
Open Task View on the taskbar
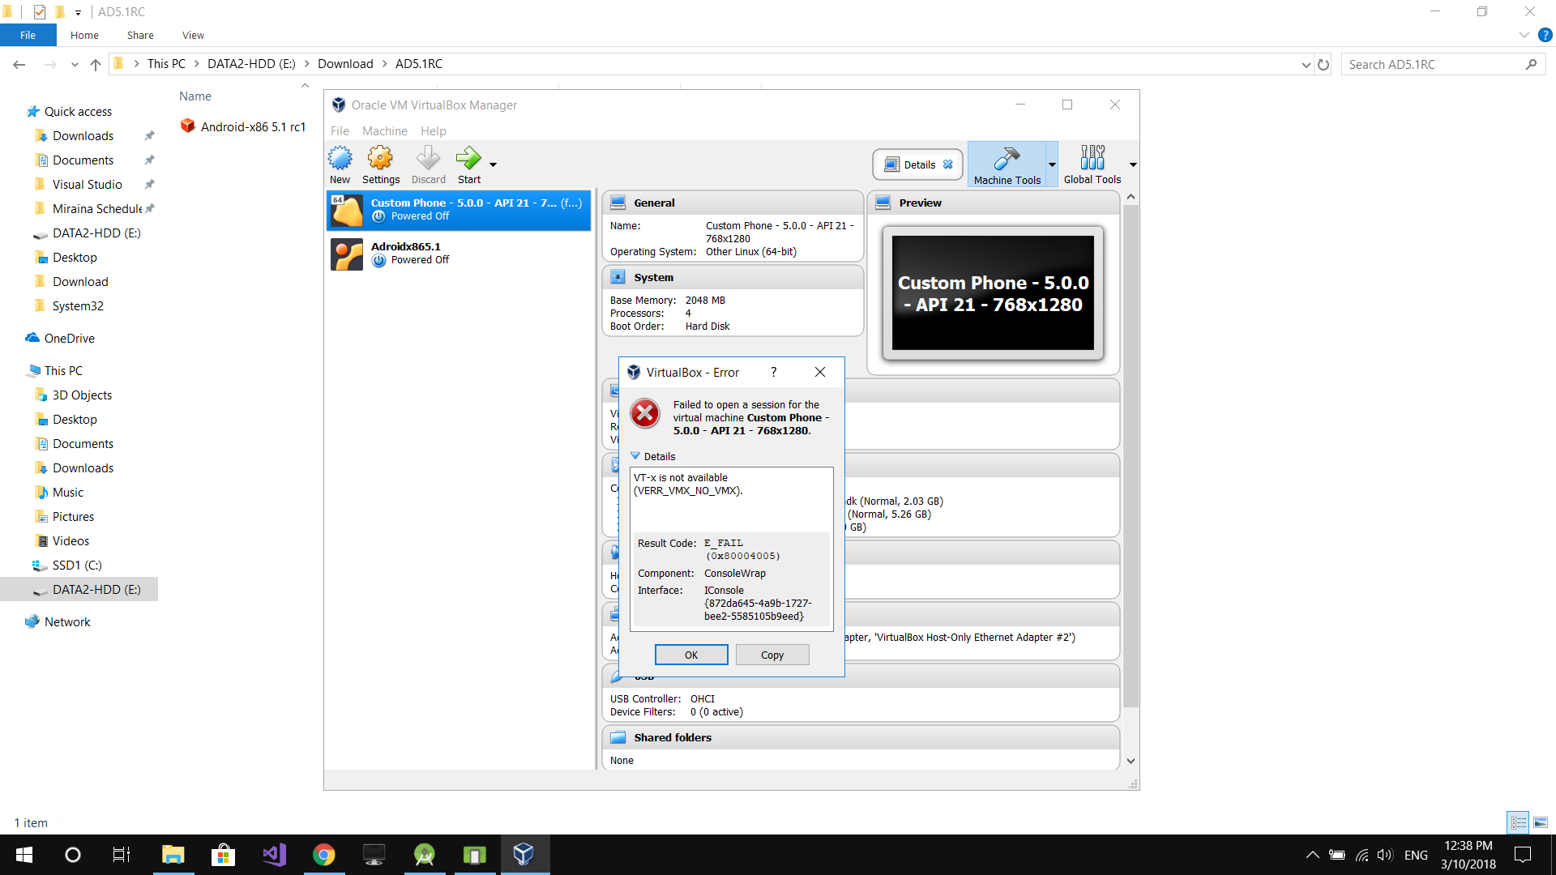122,855
